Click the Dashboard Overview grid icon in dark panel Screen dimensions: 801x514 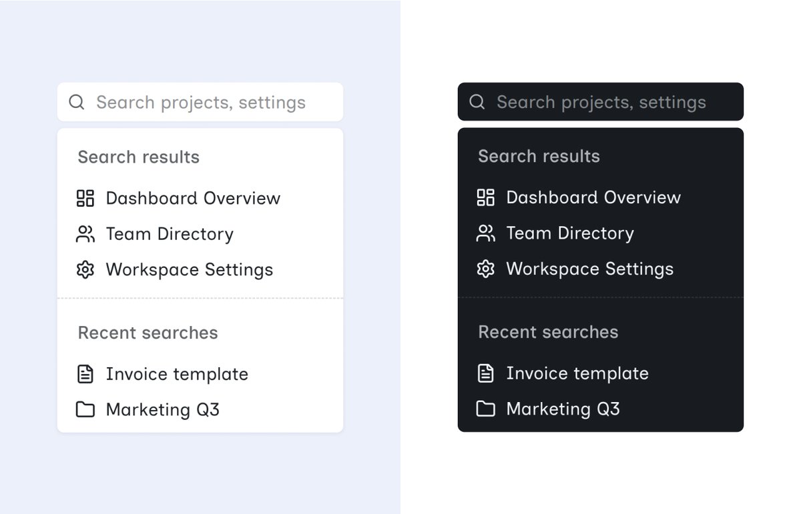click(x=486, y=197)
